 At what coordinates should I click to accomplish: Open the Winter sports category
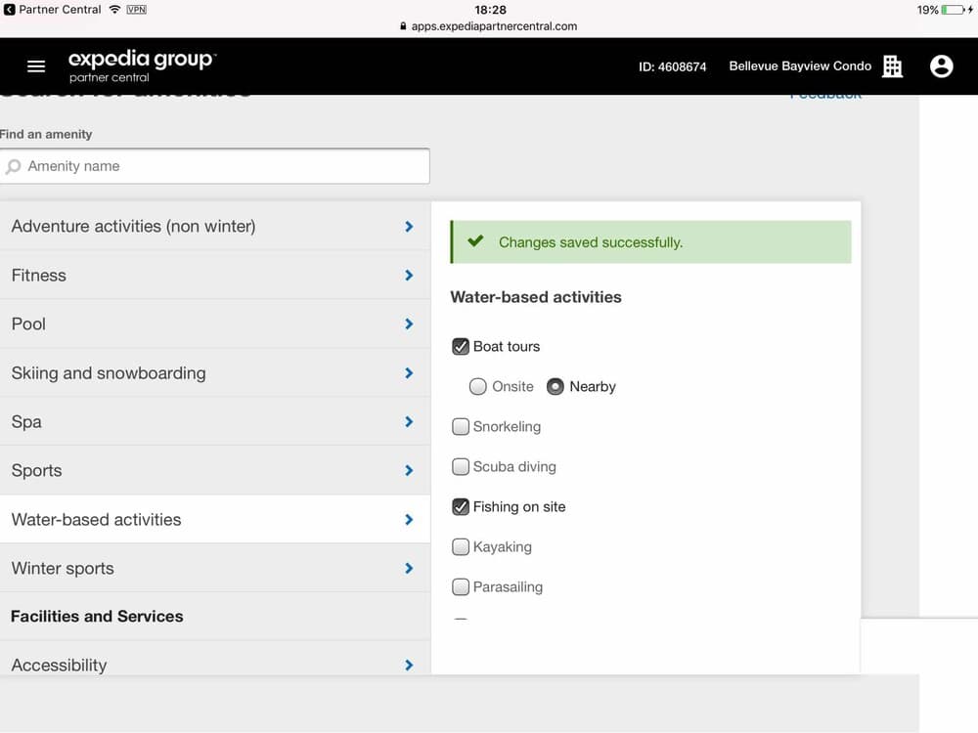[x=214, y=568]
